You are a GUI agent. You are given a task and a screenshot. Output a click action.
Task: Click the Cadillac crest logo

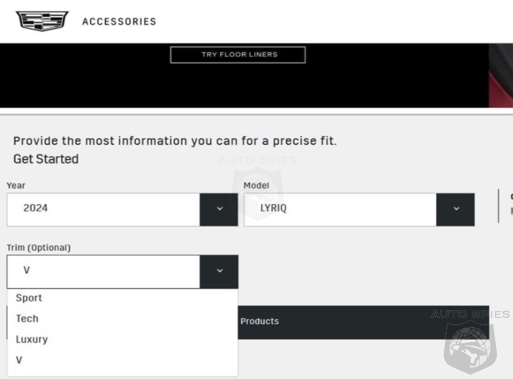point(42,21)
